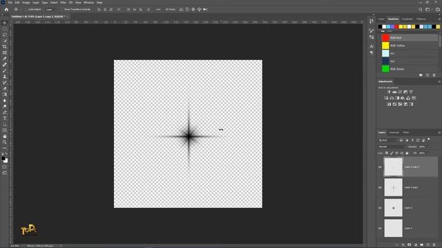Open the workspace switcher at top right
The height and width of the screenshot is (248, 442).
pos(427,9)
